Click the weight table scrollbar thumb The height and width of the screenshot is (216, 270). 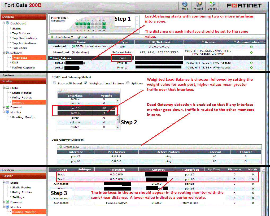118,119
